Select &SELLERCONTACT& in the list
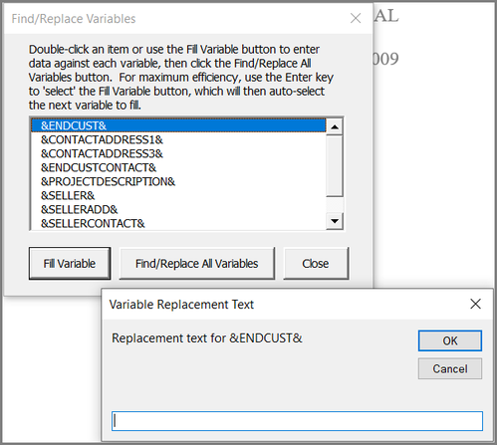This screenshot has height=445, width=497. click(x=178, y=223)
